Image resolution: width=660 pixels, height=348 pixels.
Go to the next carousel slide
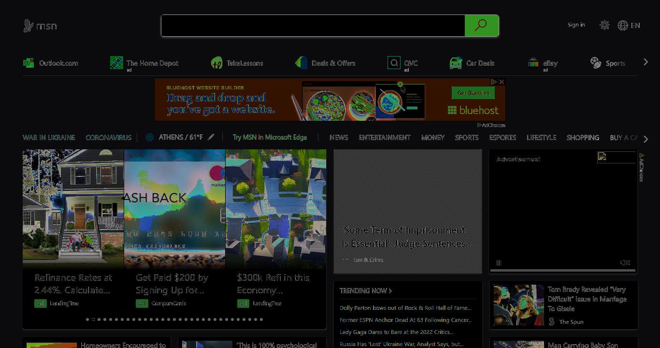pyautogui.click(x=317, y=234)
